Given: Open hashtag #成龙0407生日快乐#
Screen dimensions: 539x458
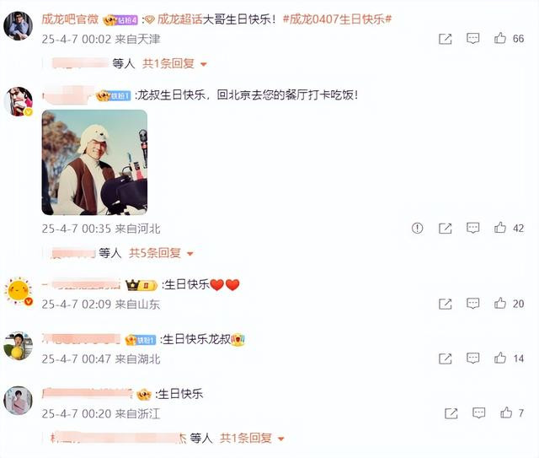Looking at the screenshot, I should (337, 19).
